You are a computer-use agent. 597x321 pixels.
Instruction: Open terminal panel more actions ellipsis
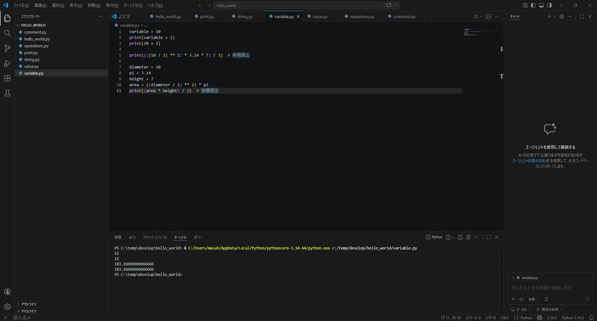(x=476, y=237)
